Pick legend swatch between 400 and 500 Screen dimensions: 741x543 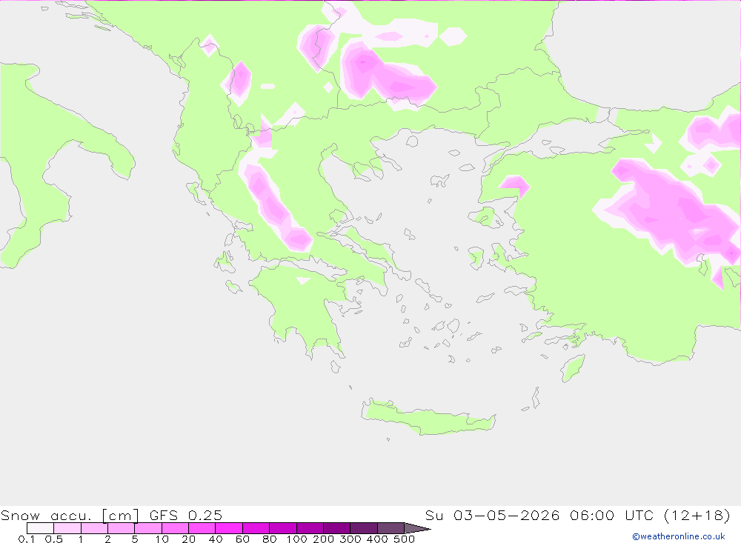coord(391,528)
